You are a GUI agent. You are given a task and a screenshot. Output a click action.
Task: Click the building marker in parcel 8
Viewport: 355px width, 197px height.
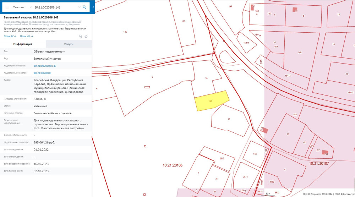point(294,10)
